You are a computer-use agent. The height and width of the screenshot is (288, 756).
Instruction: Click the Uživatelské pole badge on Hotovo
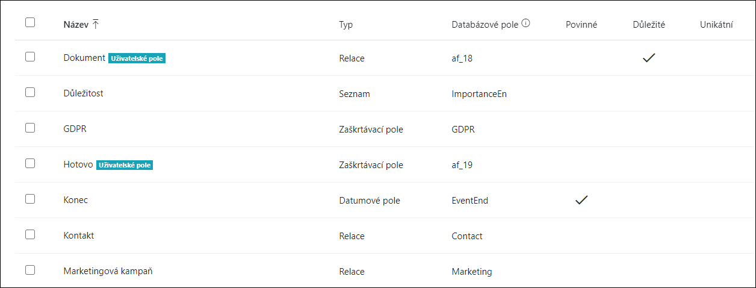[x=125, y=165]
